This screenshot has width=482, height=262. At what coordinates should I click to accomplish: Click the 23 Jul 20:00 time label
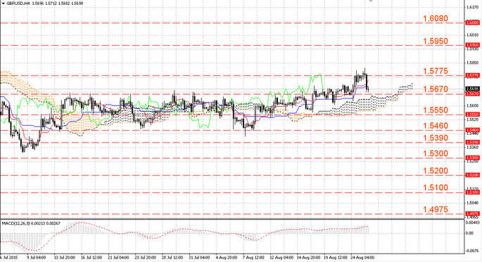(146, 257)
